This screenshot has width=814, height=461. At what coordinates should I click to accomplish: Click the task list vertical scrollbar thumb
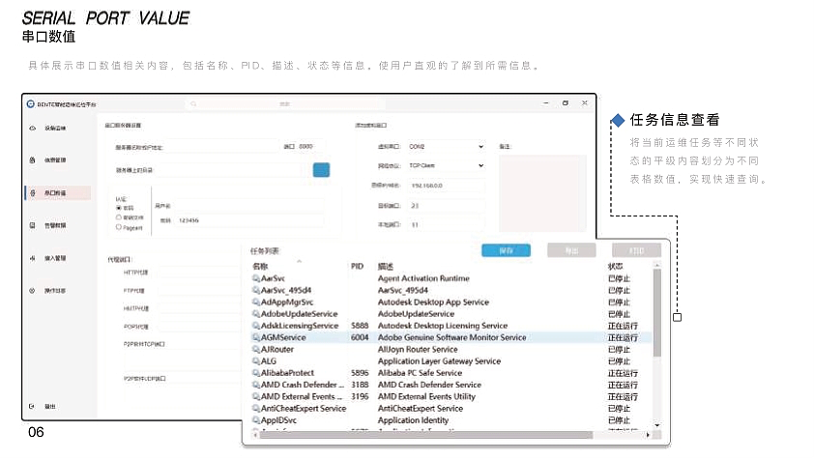[657, 313]
